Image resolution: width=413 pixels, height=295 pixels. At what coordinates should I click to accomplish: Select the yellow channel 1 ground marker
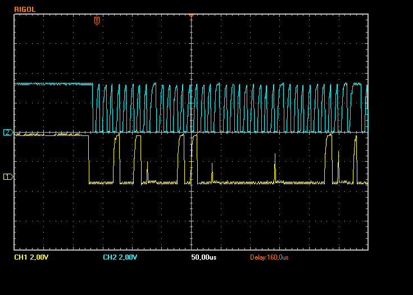[x=8, y=177]
